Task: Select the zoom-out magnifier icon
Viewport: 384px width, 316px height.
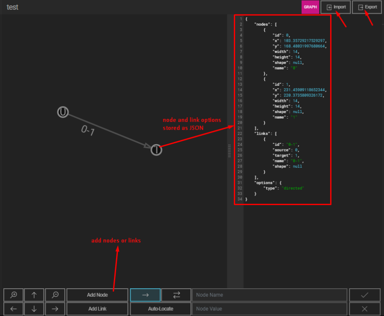Action: [55, 295]
